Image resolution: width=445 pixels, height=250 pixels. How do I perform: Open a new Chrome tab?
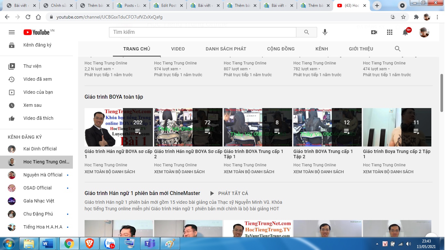(x=377, y=6)
